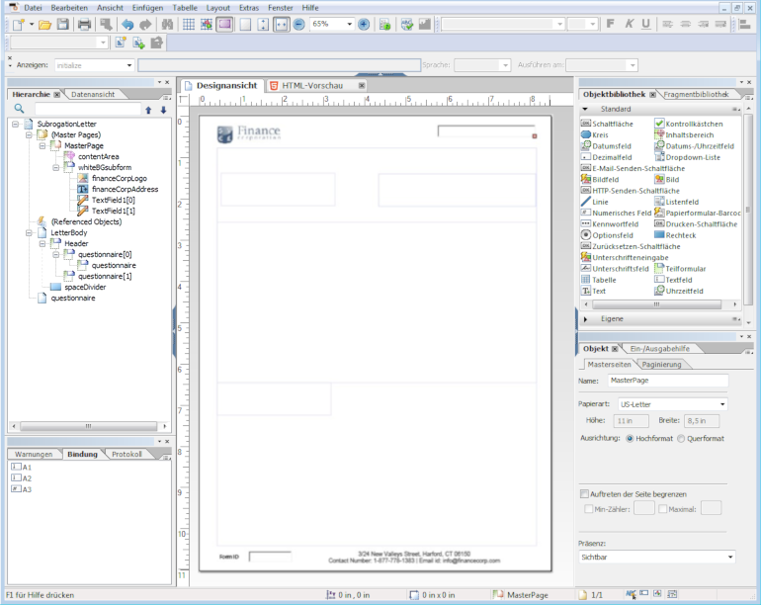Click the Save disk icon in the toolbar
This screenshot has height=605, width=761.
(x=60, y=24)
